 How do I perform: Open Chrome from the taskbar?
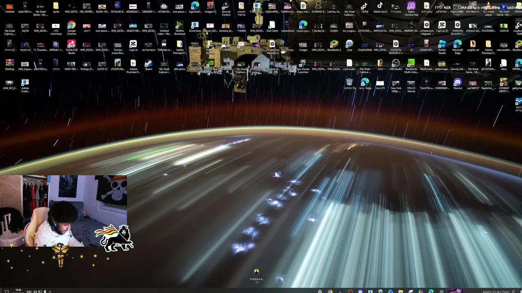tap(330, 291)
